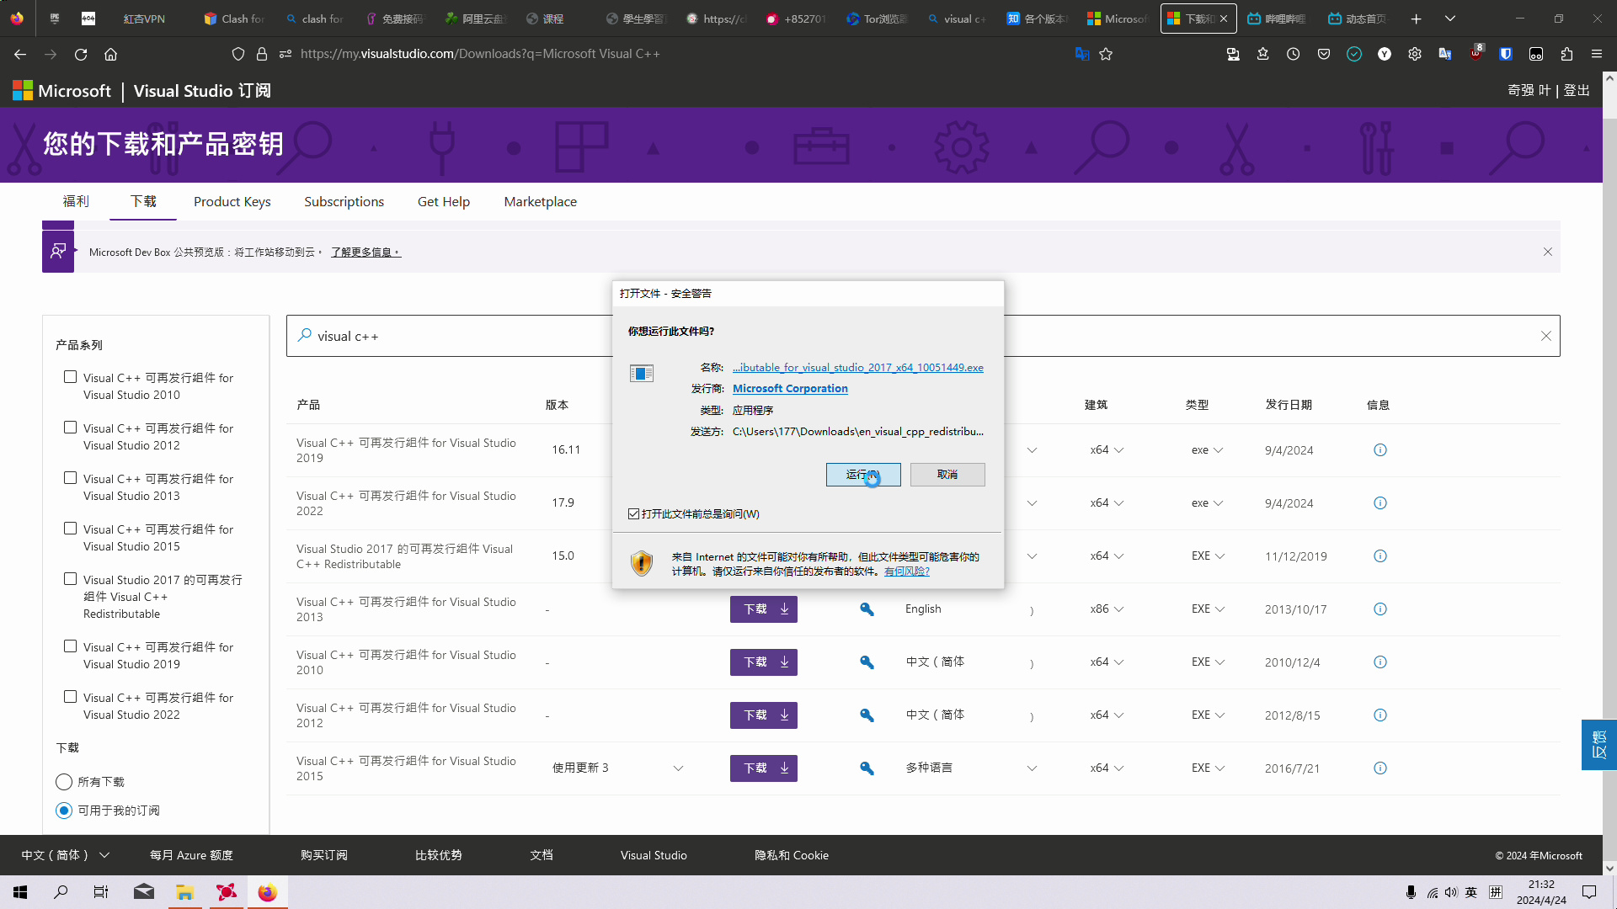The image size is (1617, 909).
Task: Open info icon for 2010/12/4 row
Action: click(x=1380, y=662)
